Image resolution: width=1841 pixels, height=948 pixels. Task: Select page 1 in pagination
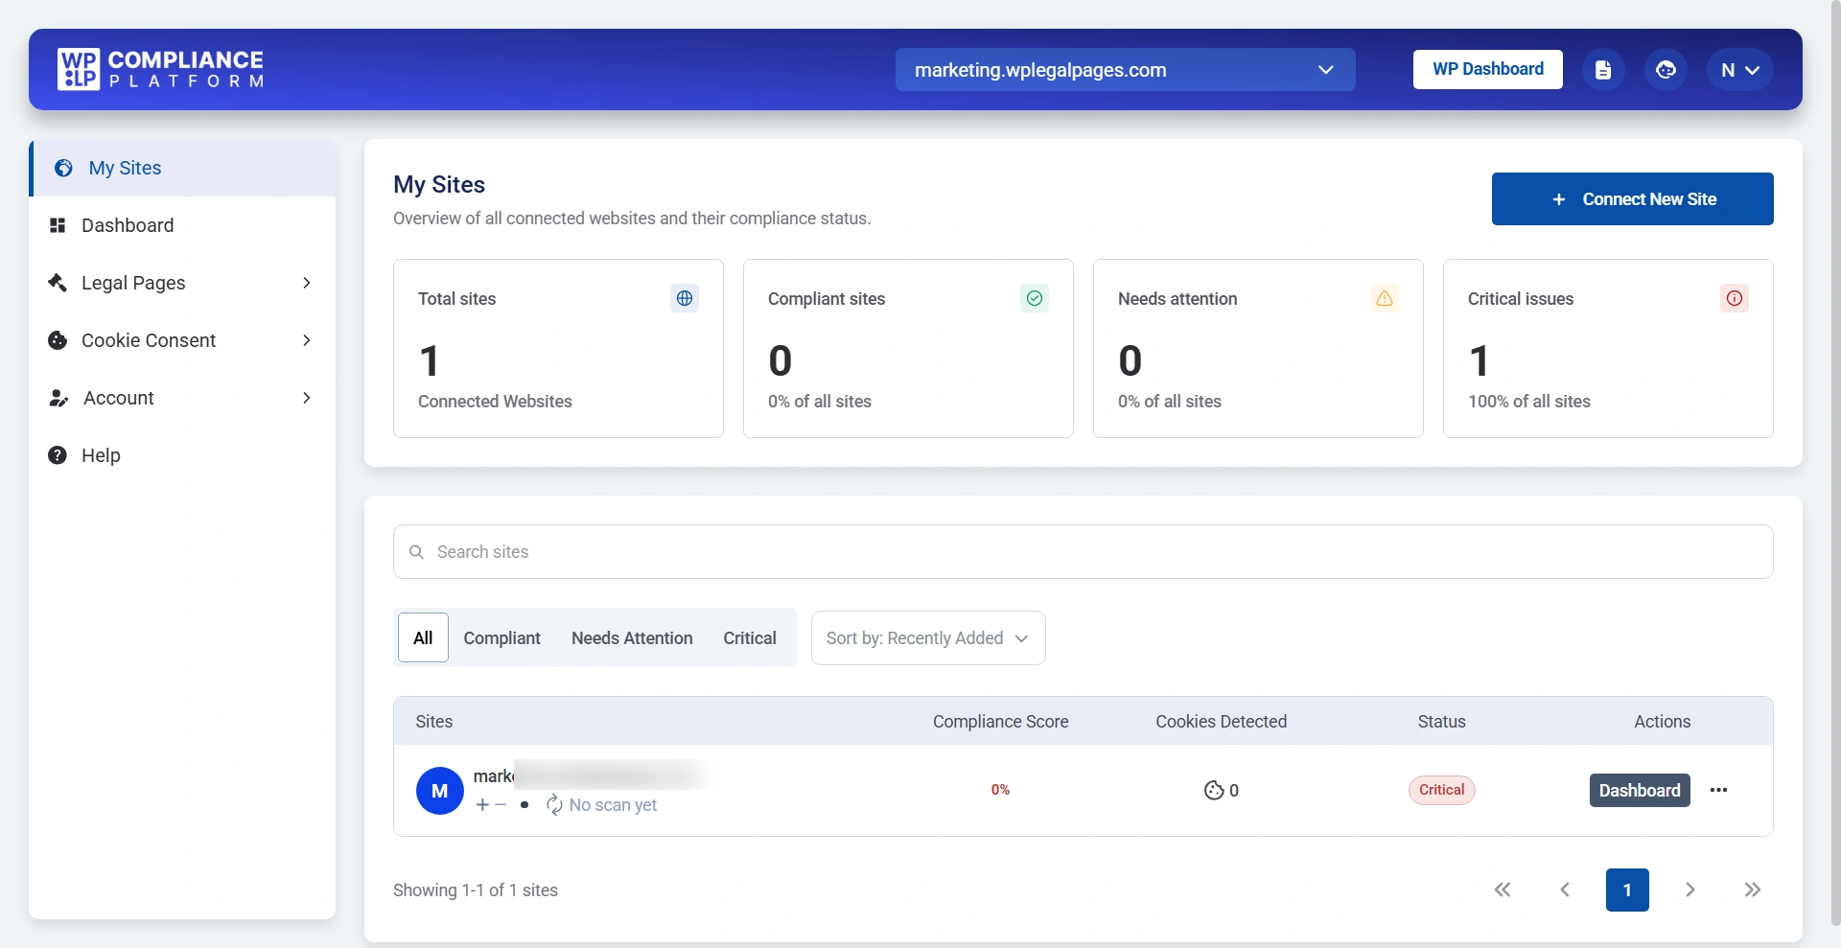[1627, 890]
